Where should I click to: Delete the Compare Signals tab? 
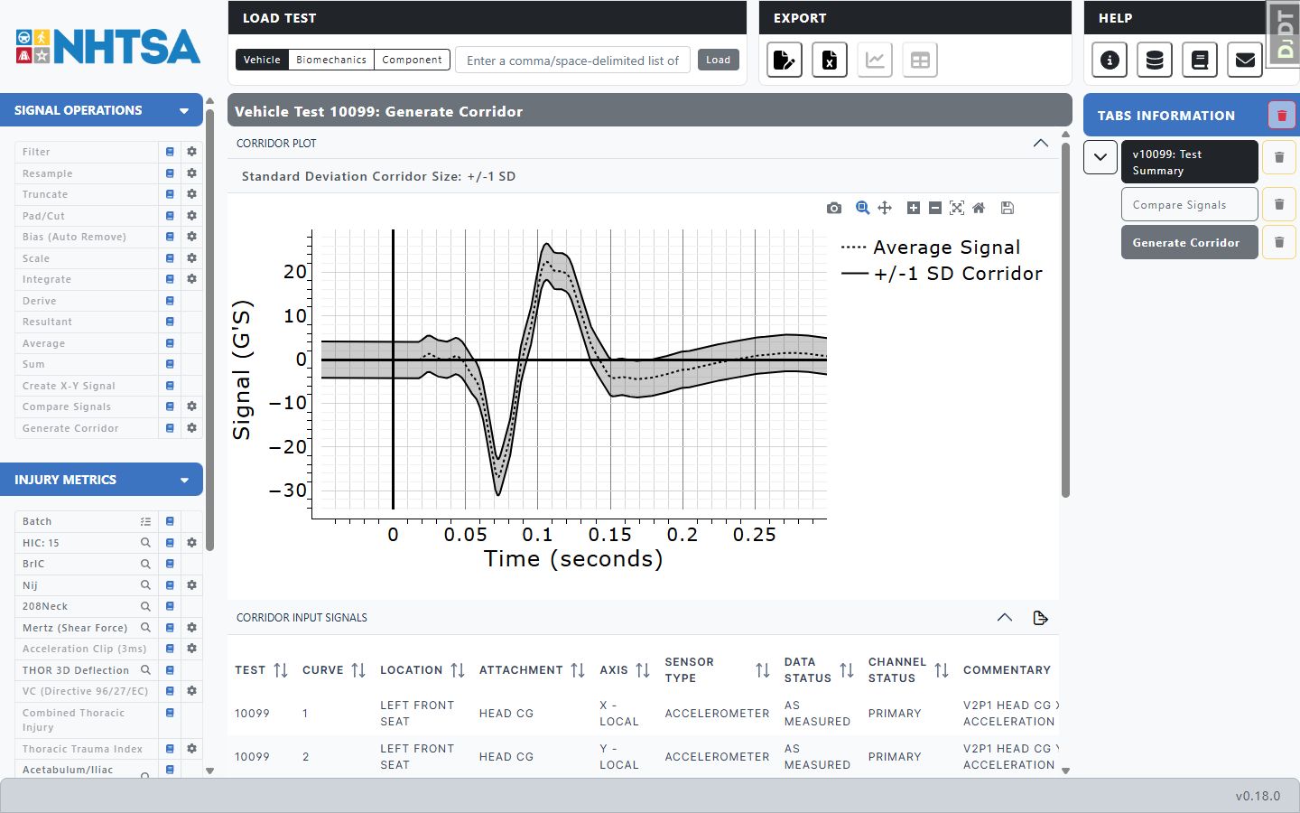click(x=1279, y=204)
